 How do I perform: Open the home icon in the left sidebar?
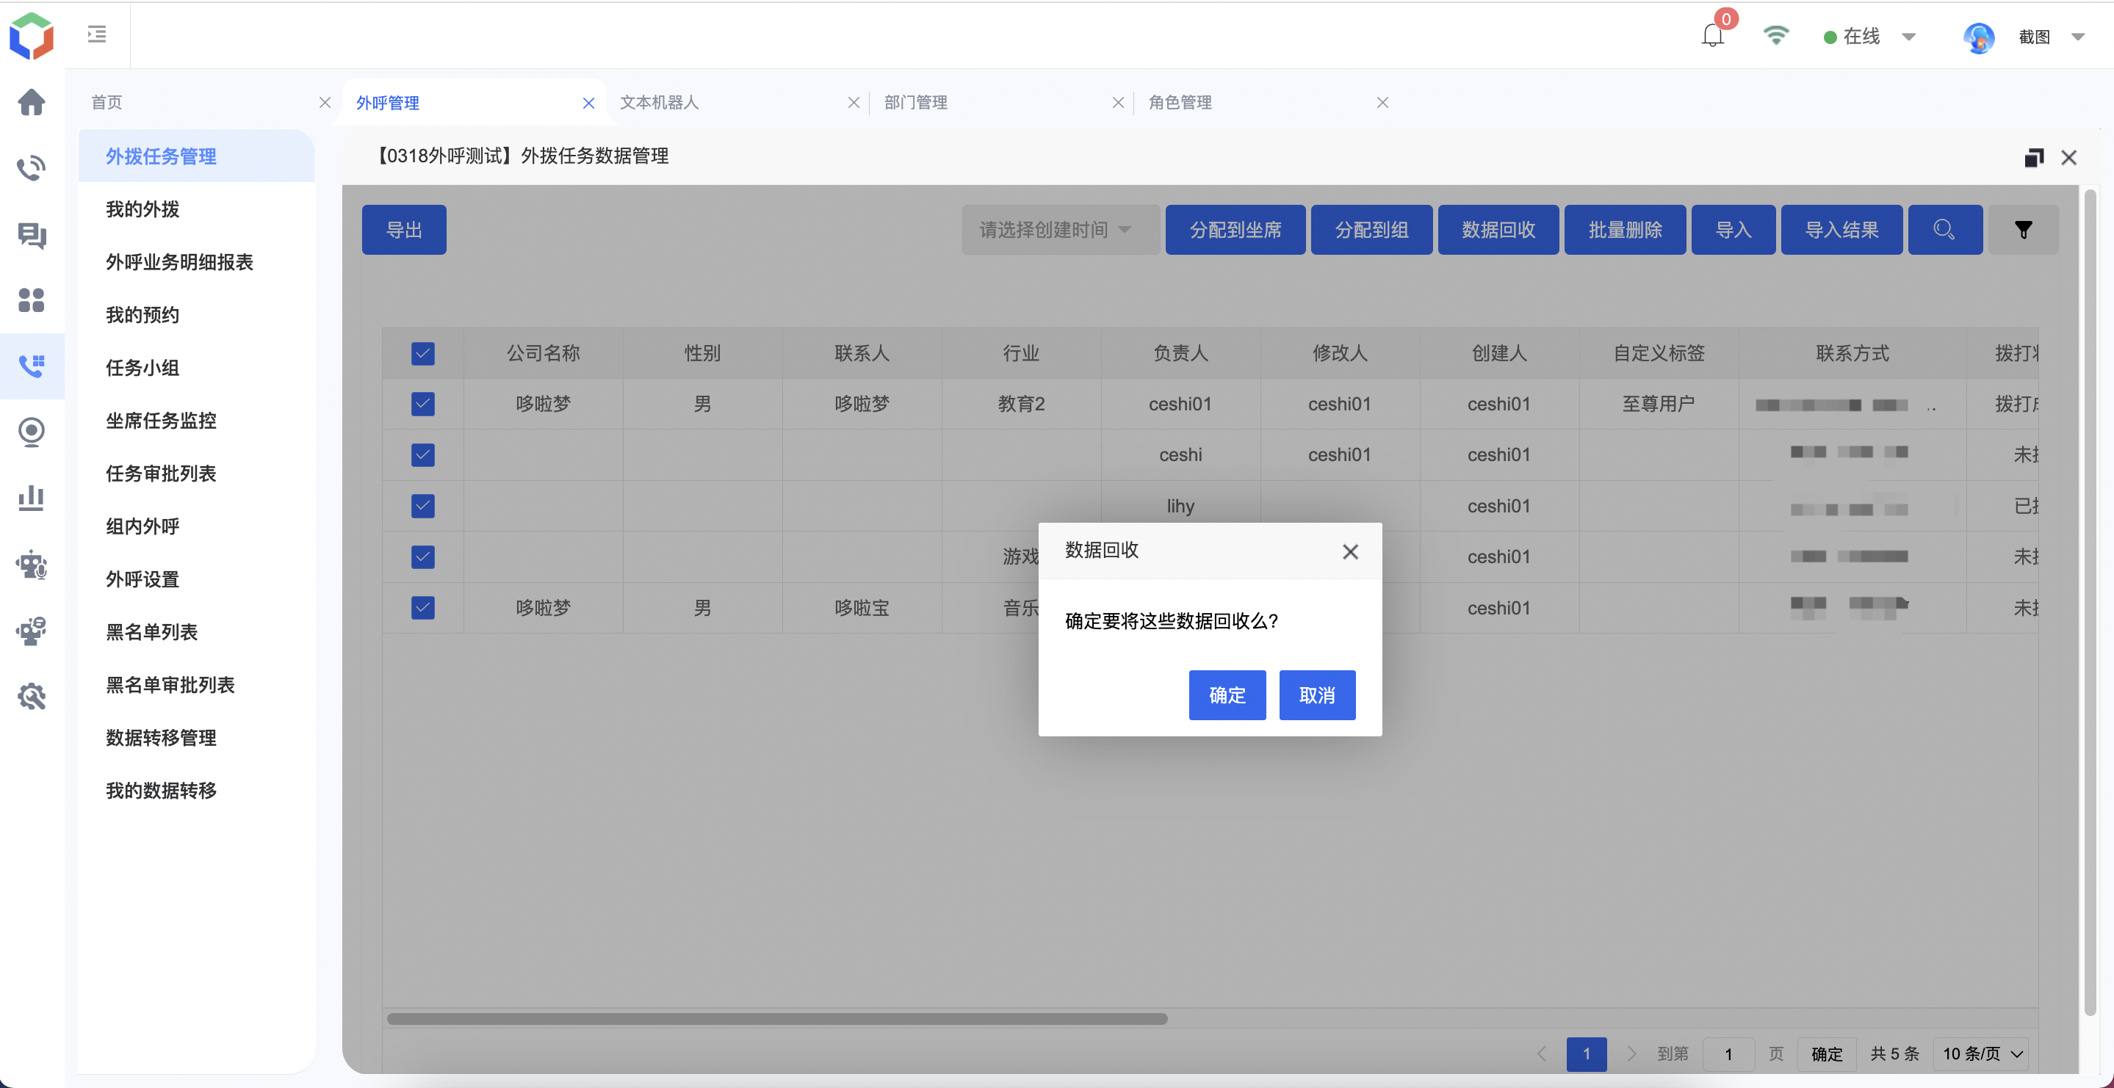coord(31,102)
